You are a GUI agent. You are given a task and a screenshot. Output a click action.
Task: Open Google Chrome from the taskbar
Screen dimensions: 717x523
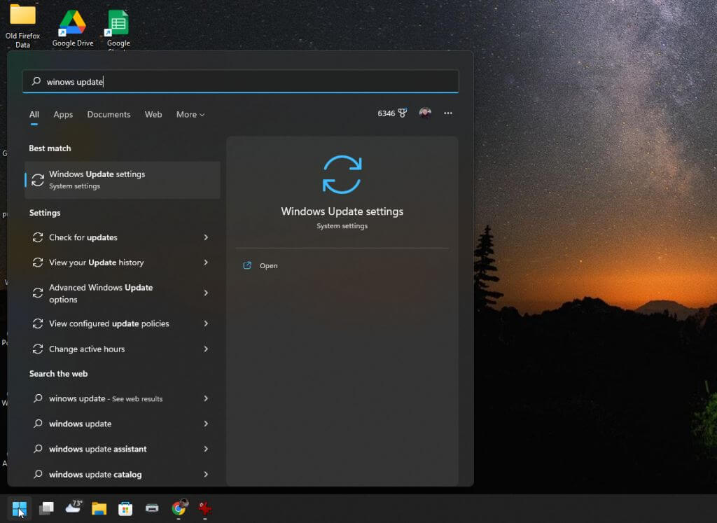(x=179, y=508)
